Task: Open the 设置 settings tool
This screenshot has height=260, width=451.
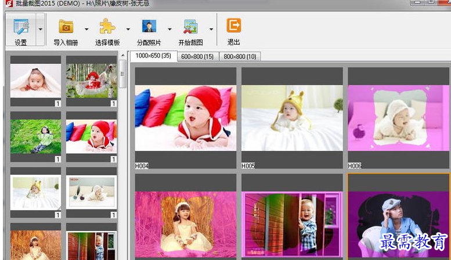Action: click(x=21, y=30)
